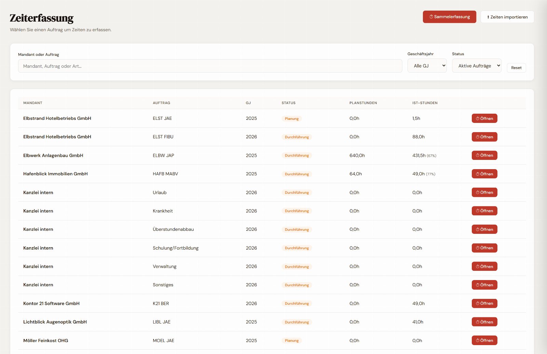Click the 41,0h actual hours value
547x354 pixels.
pos(418,322)
